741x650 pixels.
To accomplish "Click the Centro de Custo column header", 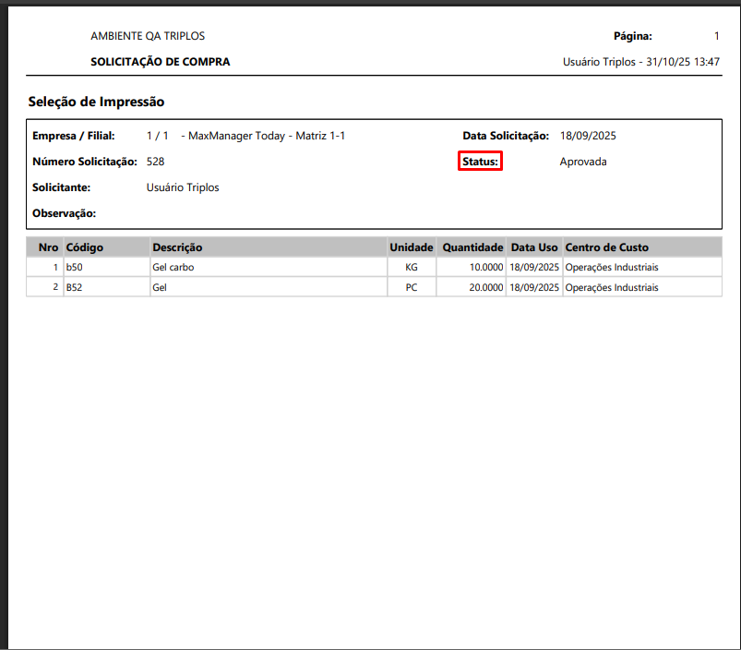I will (x=606, y=247).
